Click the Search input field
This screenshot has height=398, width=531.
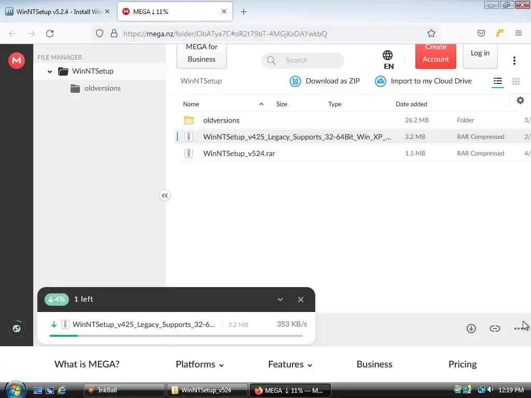click(303, 60)
